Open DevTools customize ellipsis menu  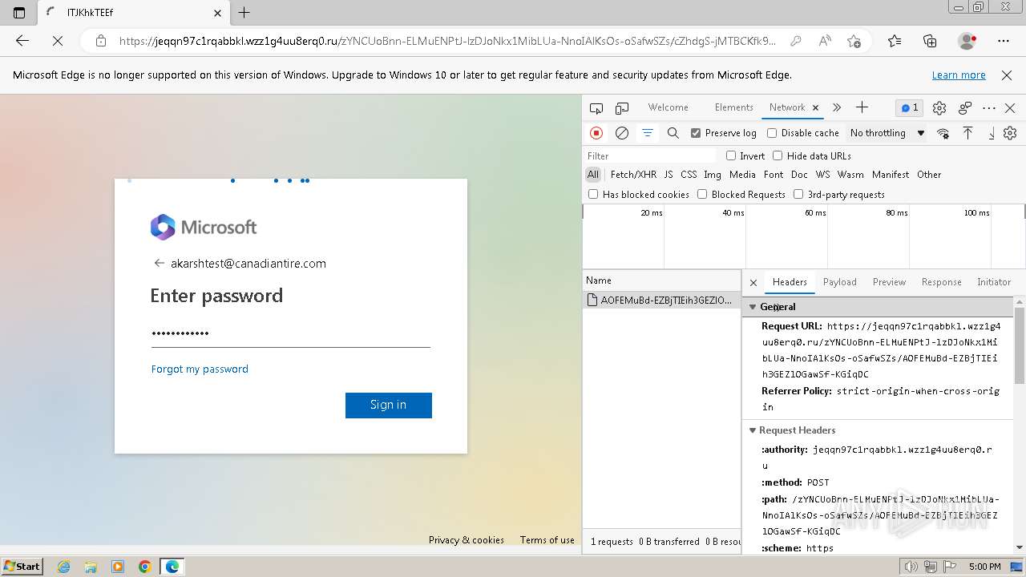(x=989, y=108)
